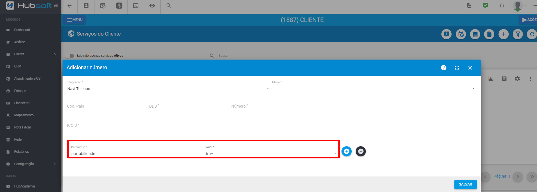Close the Adicionar número dialog
Image resolution: width=537 pixels, height=192 pixels.
pos(470,68)
